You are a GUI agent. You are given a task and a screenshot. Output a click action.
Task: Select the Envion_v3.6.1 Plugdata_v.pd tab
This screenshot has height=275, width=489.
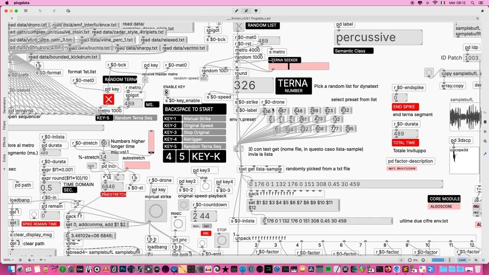click(x=248, y=18)
